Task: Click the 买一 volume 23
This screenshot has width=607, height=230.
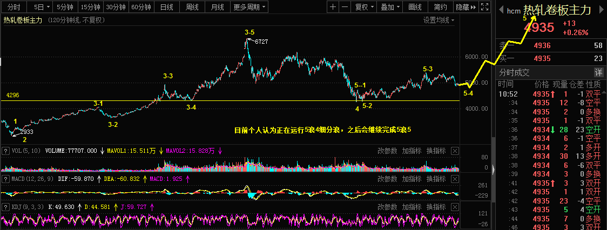Action: pos(598,58)
